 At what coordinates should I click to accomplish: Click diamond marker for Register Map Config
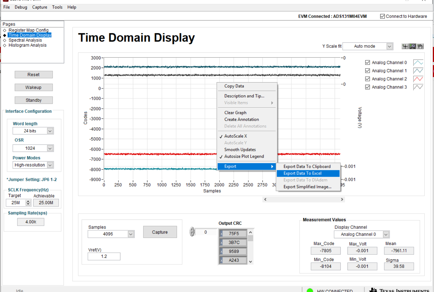[x=5, y=30]
